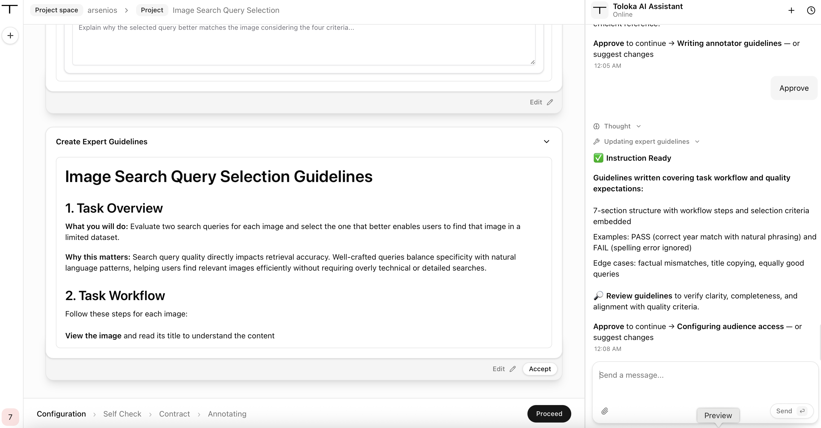
Task: Open chat history clock icon
Action: point(811,10)
